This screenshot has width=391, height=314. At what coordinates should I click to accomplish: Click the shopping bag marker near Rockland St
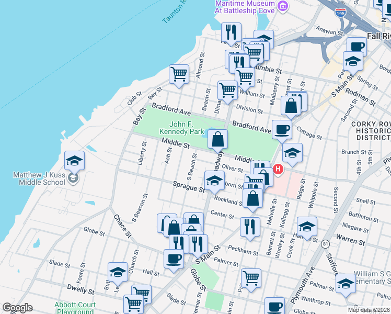(253, 199)
